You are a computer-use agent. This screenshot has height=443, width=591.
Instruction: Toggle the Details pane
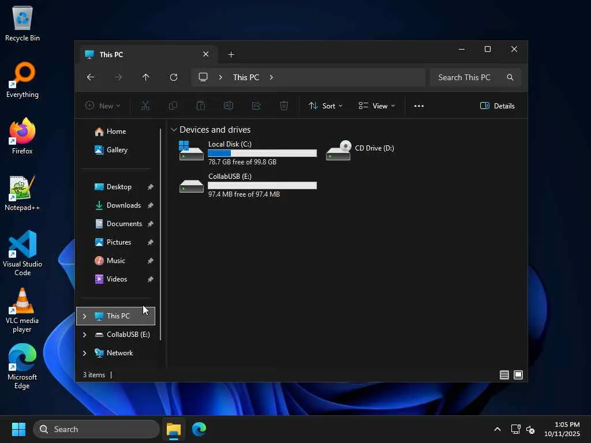[497, 106]
